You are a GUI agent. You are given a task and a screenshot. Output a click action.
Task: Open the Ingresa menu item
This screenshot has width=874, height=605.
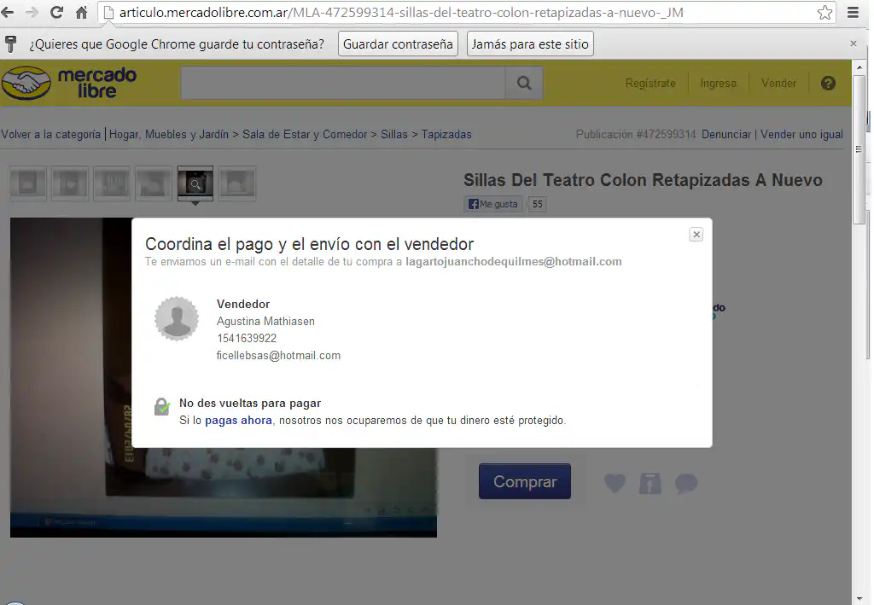pyautogui.click(x=718, y=84)
